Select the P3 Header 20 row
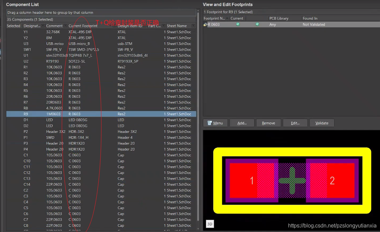This screenshot has height=232, width=380. (x=101, y=143)
